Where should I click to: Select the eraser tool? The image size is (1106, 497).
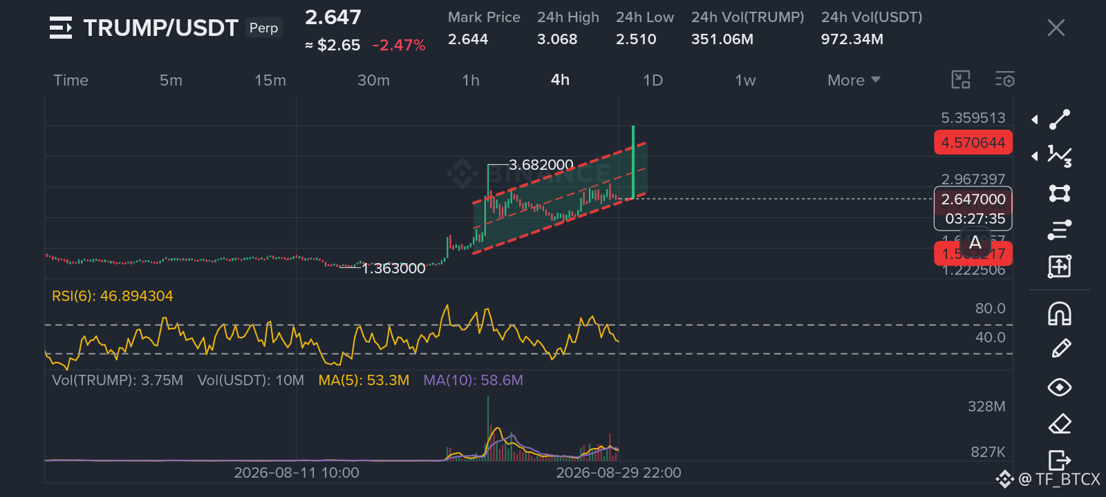click(x=1060, y=423)
